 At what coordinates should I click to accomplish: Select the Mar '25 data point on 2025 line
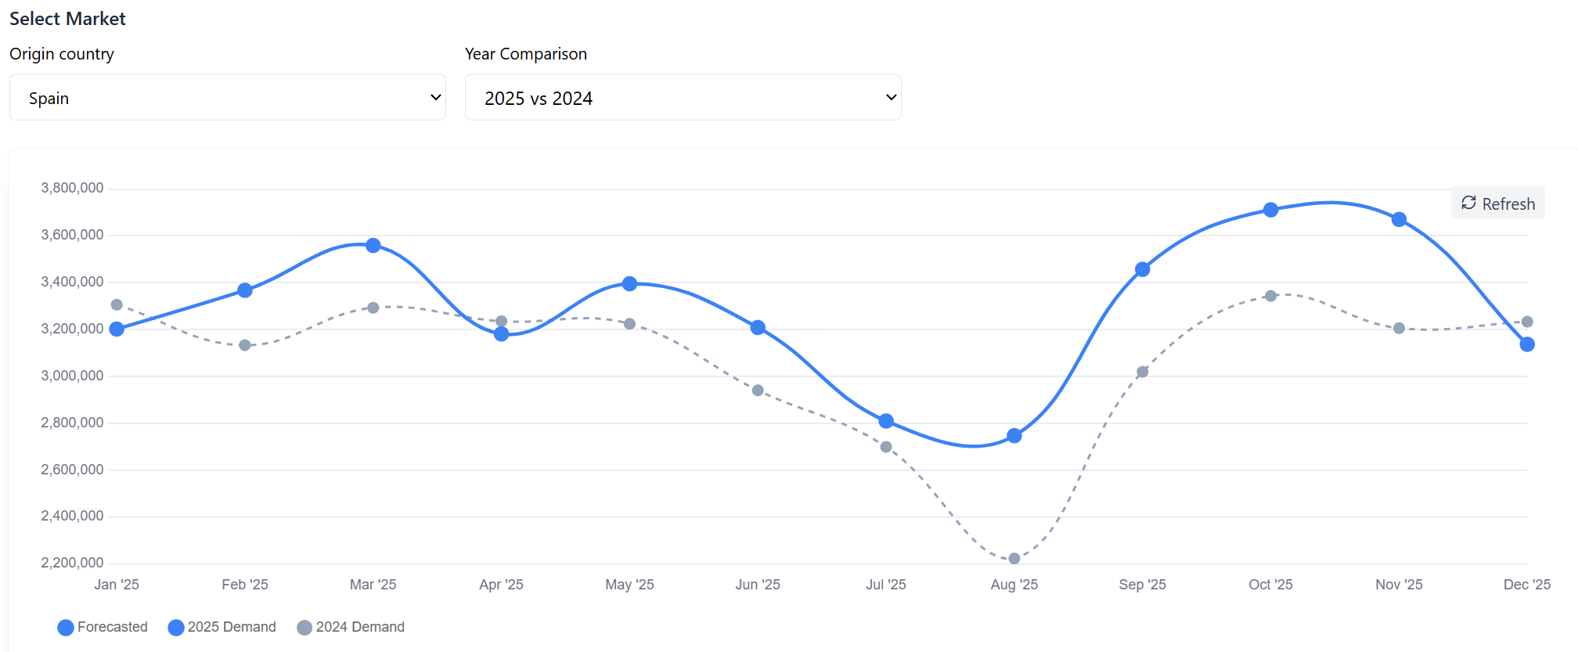coord(373,246)
